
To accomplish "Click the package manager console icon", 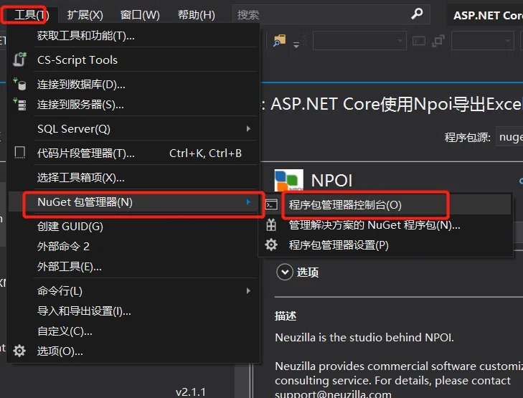I will point(271,204).
